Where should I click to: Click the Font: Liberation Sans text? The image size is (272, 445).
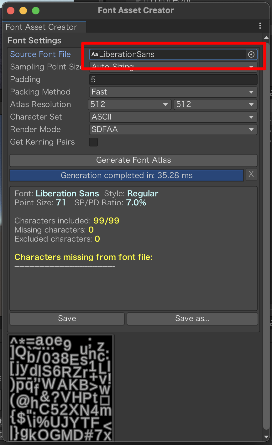[57, 194]
